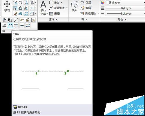The image size is (145, 116).
Task: Click the Edit Polyline icon
Action: pyautogui.click(x=22, y=20)
